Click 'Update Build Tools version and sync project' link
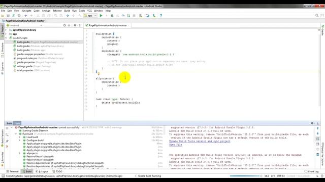This screenshot has width=325, height=182. [x=200, y=141]
